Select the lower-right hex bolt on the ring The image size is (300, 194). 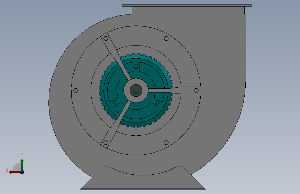click(166, 143)
